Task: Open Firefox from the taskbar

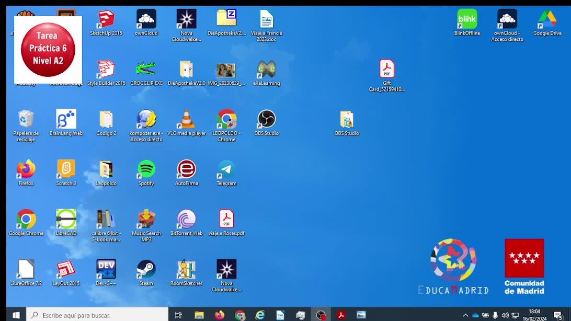Action: [x=220, y=315]
